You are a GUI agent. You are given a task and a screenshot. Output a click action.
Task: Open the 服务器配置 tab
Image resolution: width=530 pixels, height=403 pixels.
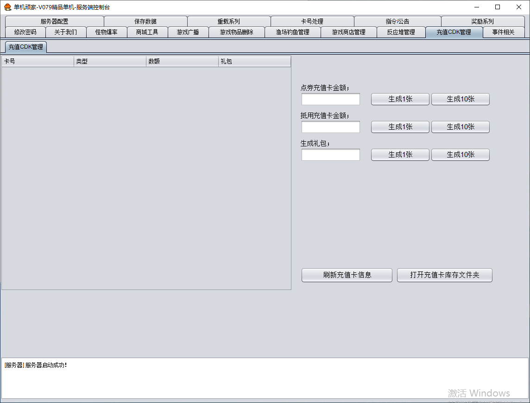(x=54, y=21)
